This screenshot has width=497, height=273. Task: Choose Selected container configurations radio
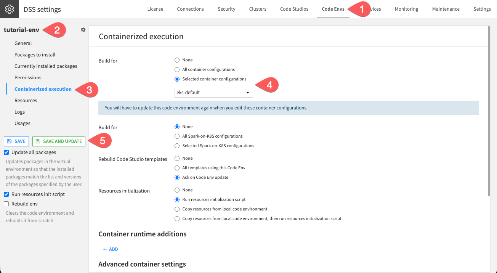click(177, 79)
